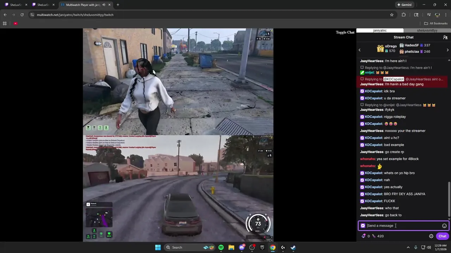Click the multiwatch.net address bar URL
The height and width of the screenshot is (253, 451).
point(75,15)
